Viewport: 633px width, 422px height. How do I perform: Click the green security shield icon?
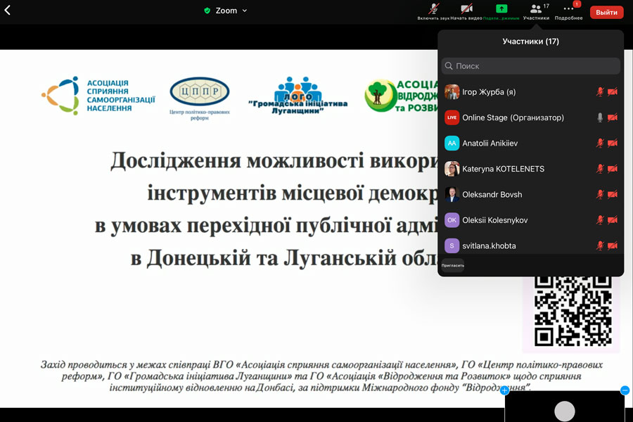pos(207,11)
